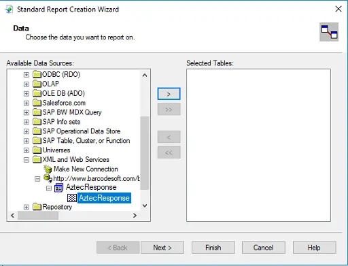
Task: Click inside the Selected Tables list
Action: pos(258,145)
